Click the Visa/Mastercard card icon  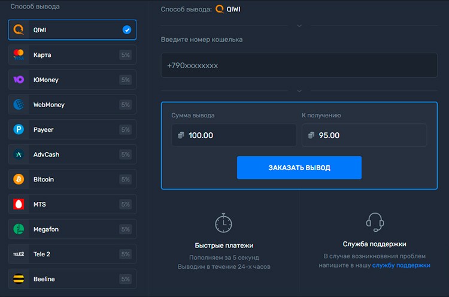pyautogui.click(x=19, y=54)
